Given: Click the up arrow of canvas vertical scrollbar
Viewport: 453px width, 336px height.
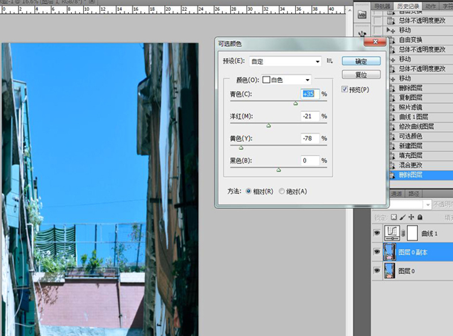Looking at the screenshot, I should (x=350, y=10).
